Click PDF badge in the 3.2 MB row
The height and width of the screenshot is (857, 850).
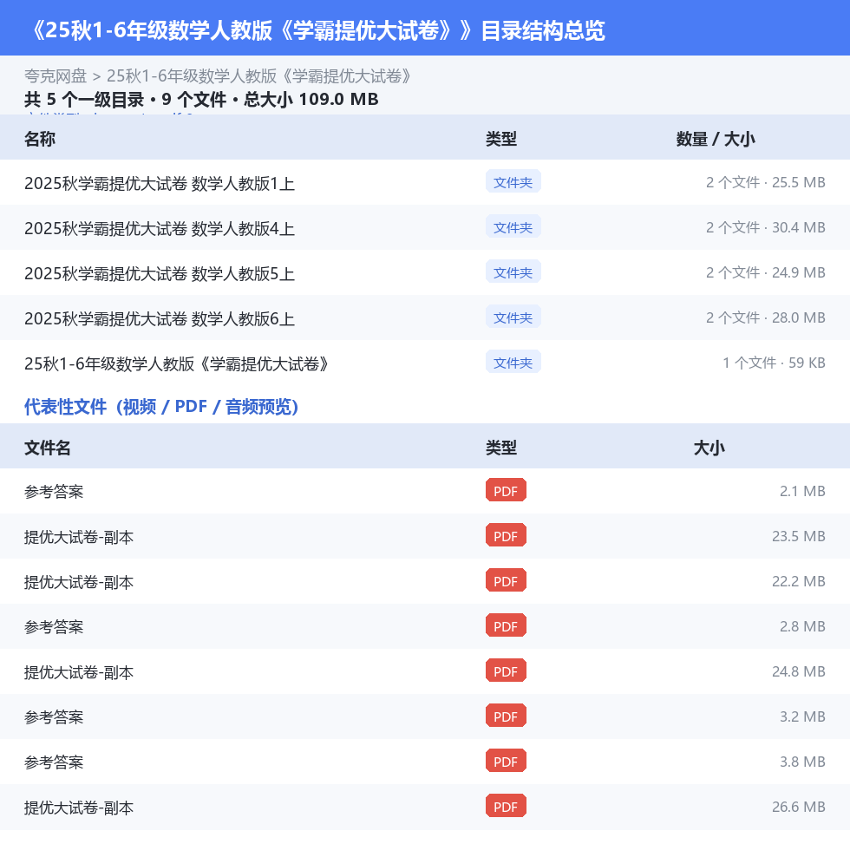click(x=507, y=716)
